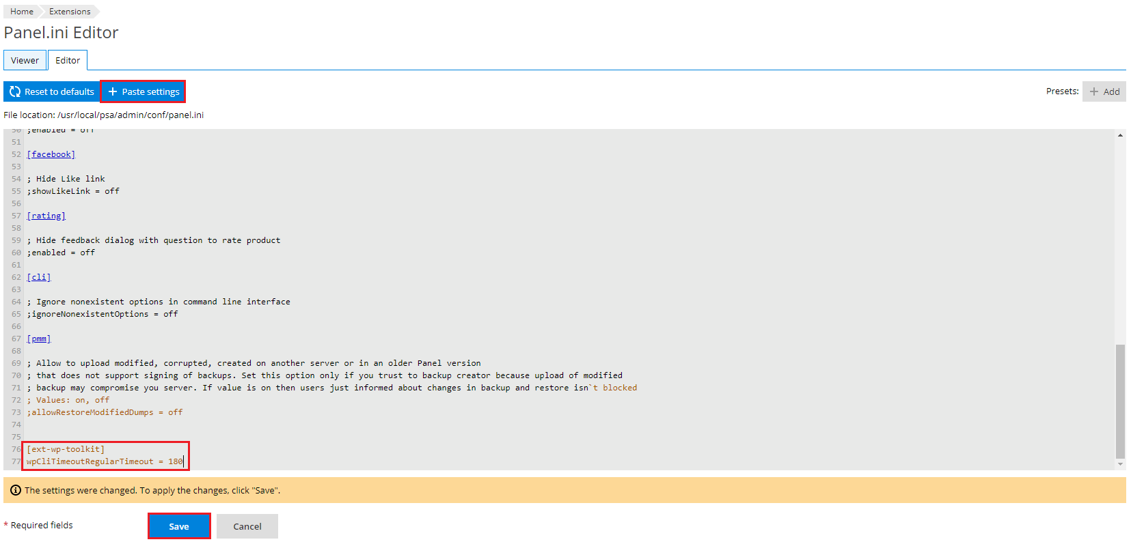Select the Editor tab
This screenshot has height=544, width=1131.
68,60
